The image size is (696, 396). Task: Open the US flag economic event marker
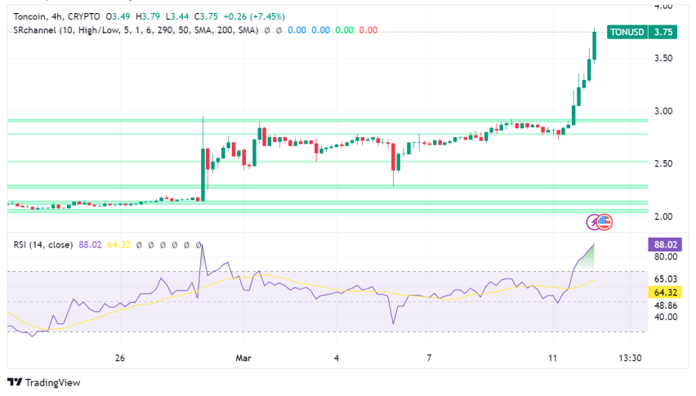[605, 221]
